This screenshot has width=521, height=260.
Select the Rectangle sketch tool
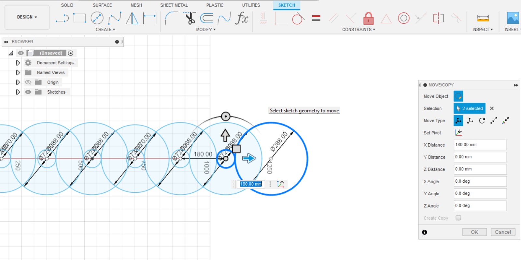(x=79, y=18)
